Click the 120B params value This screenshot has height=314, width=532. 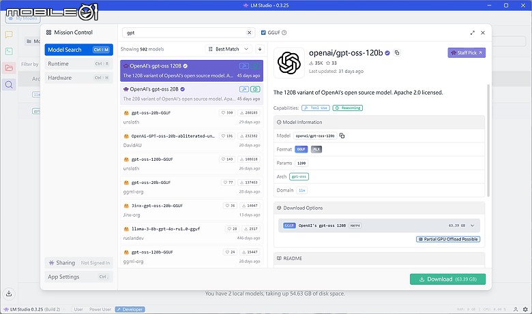(301, 163)
